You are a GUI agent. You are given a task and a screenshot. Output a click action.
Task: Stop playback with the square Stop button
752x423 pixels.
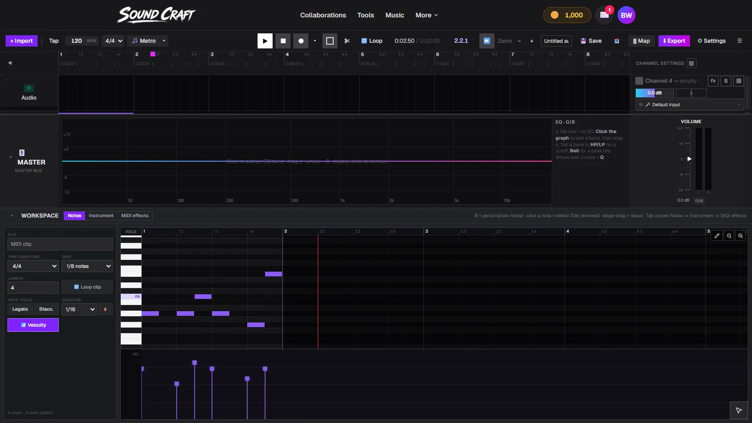click(283, 41)
